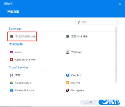Close the restore wizard dialog

(120, 4)
